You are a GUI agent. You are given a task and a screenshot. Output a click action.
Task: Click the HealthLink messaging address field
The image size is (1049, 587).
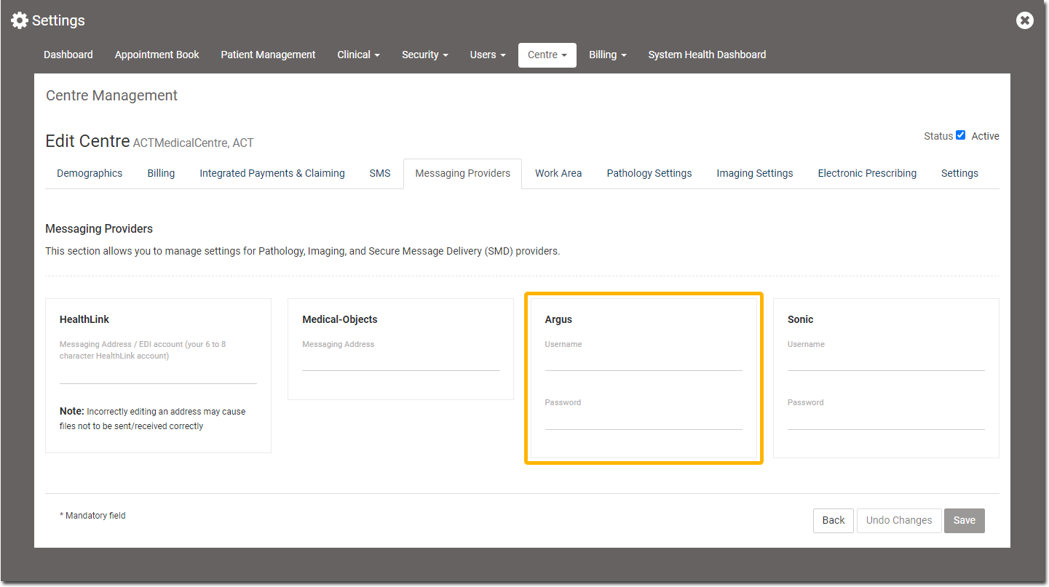click(x=158, y=373)
